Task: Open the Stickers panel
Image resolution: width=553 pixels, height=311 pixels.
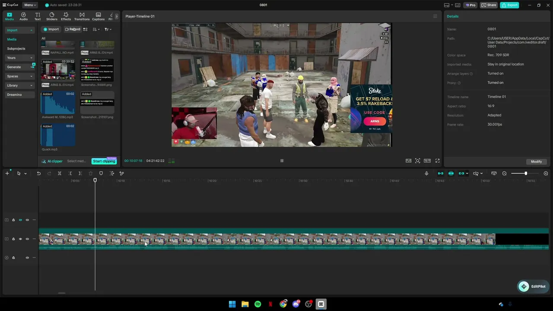Action: pyautogui.click(x=52, y=16)
